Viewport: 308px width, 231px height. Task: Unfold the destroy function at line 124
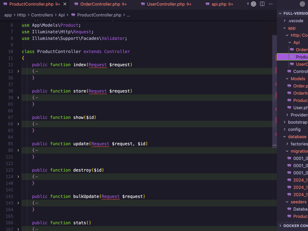tap(18, 176)
